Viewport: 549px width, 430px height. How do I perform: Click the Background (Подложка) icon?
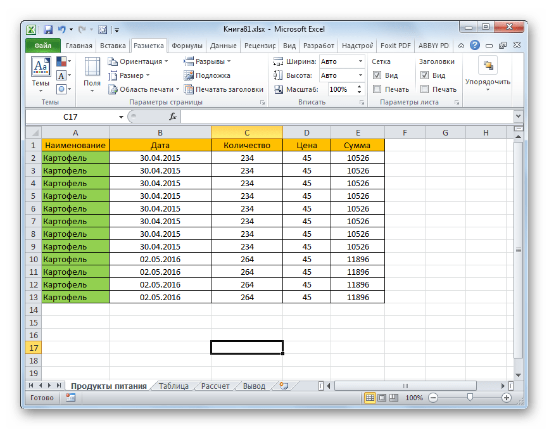(189, 75)
